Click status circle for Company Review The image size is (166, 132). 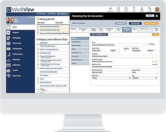38,82
